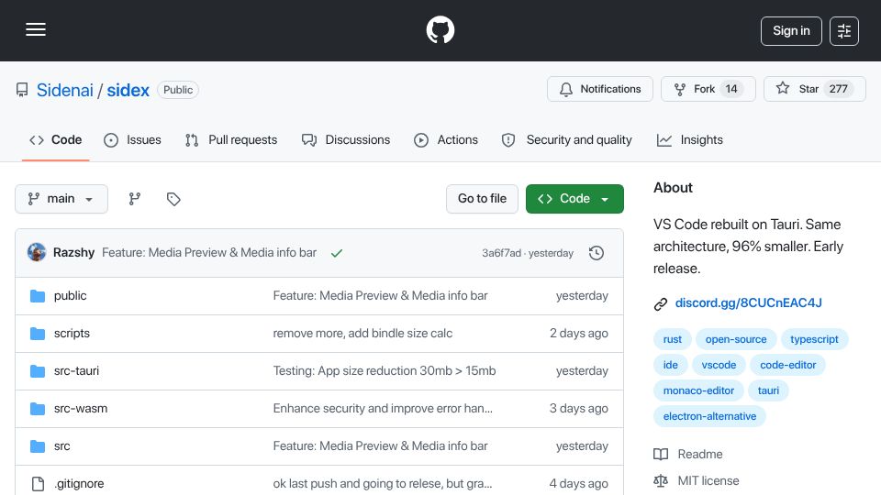Click the scripts folder icon
The width and height of the screenshot is (881, 495).
[x=38, y=334]
